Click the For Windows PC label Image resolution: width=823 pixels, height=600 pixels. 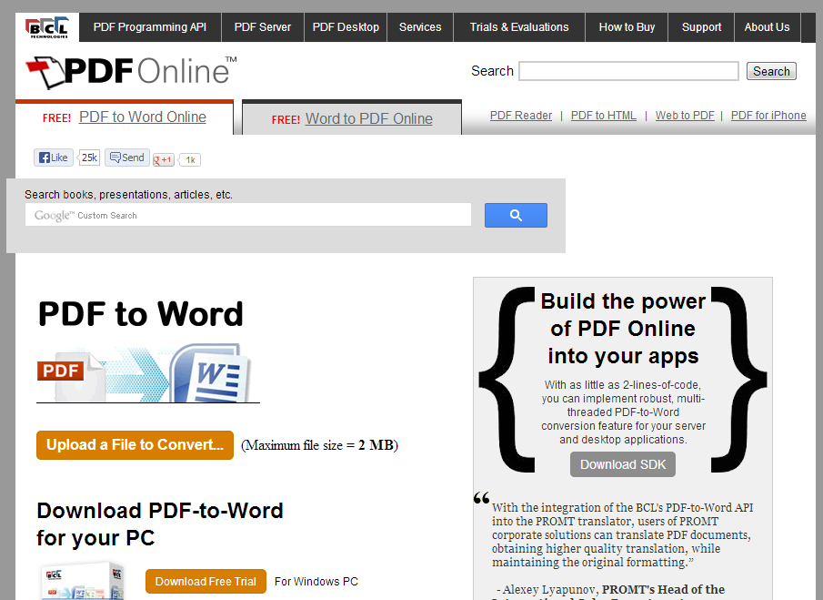pos(316,582)
